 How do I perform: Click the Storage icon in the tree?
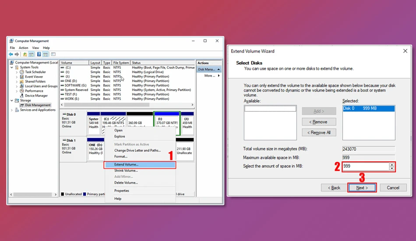[17, 100]
